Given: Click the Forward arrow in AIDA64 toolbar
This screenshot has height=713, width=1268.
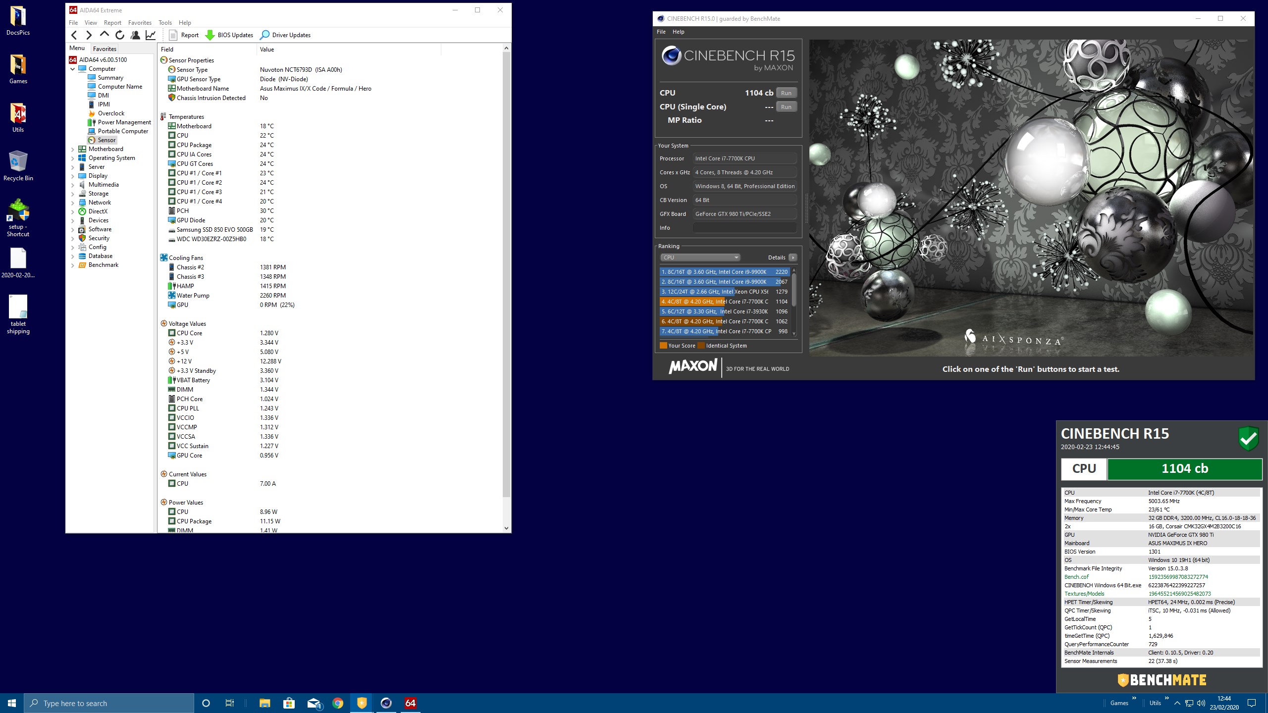Looking at the screenshot, I should click(x=89, y=35).
